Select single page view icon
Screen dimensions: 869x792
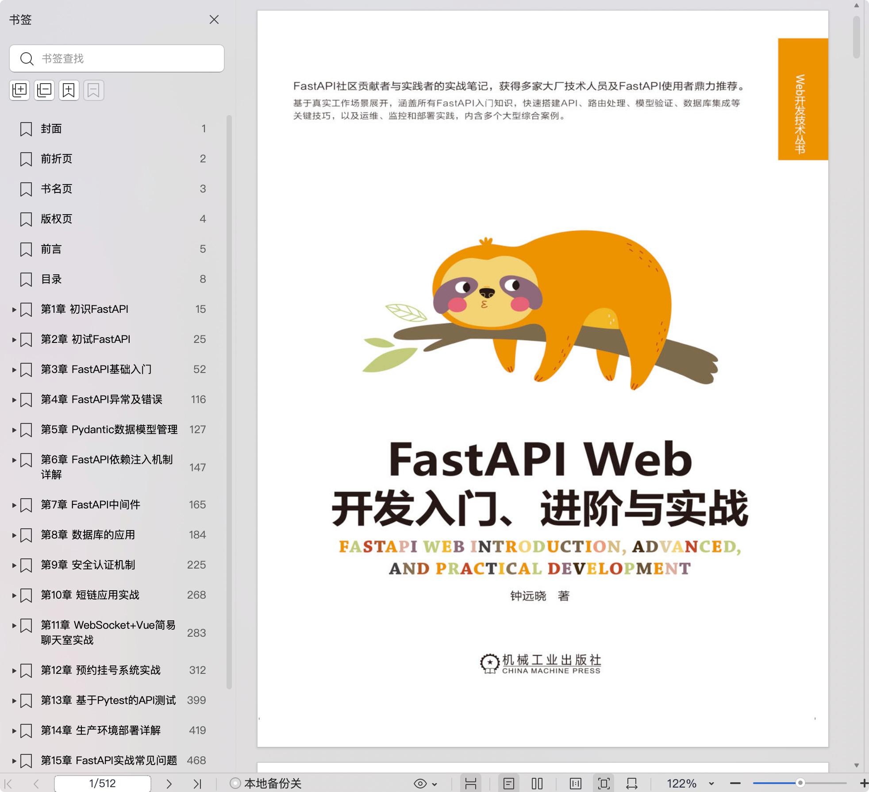point(509,784)
